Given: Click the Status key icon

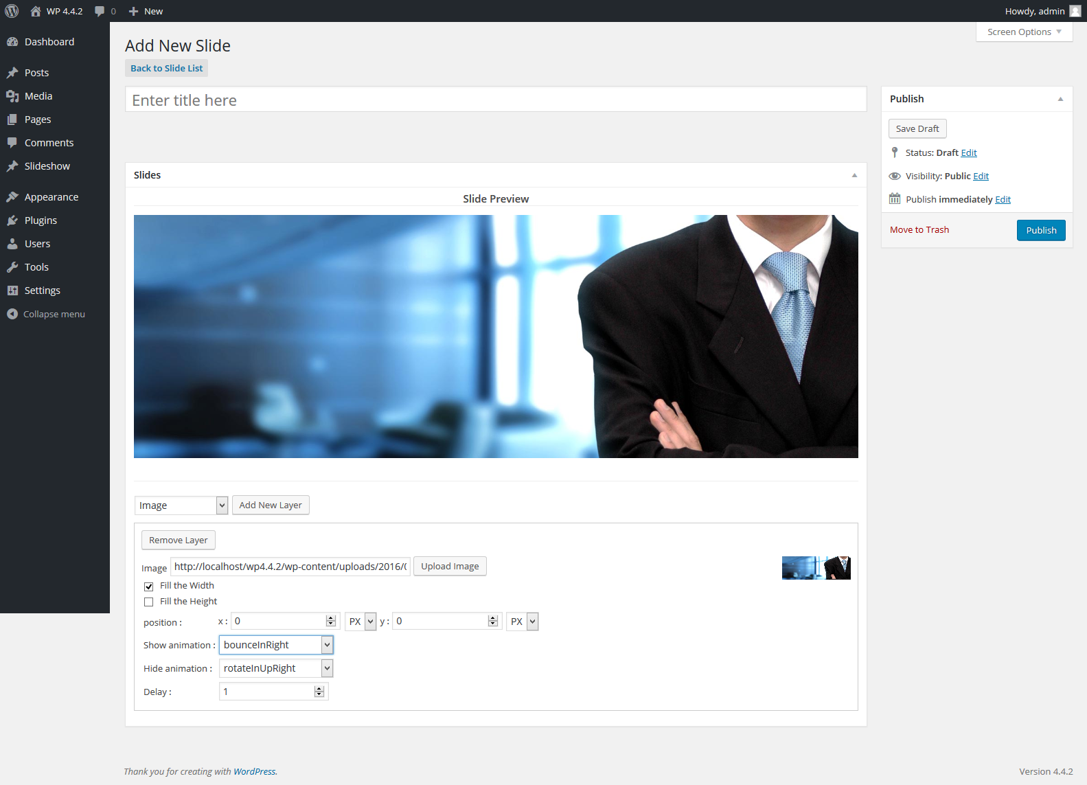Looking at the screenshot, I should 895,152.
